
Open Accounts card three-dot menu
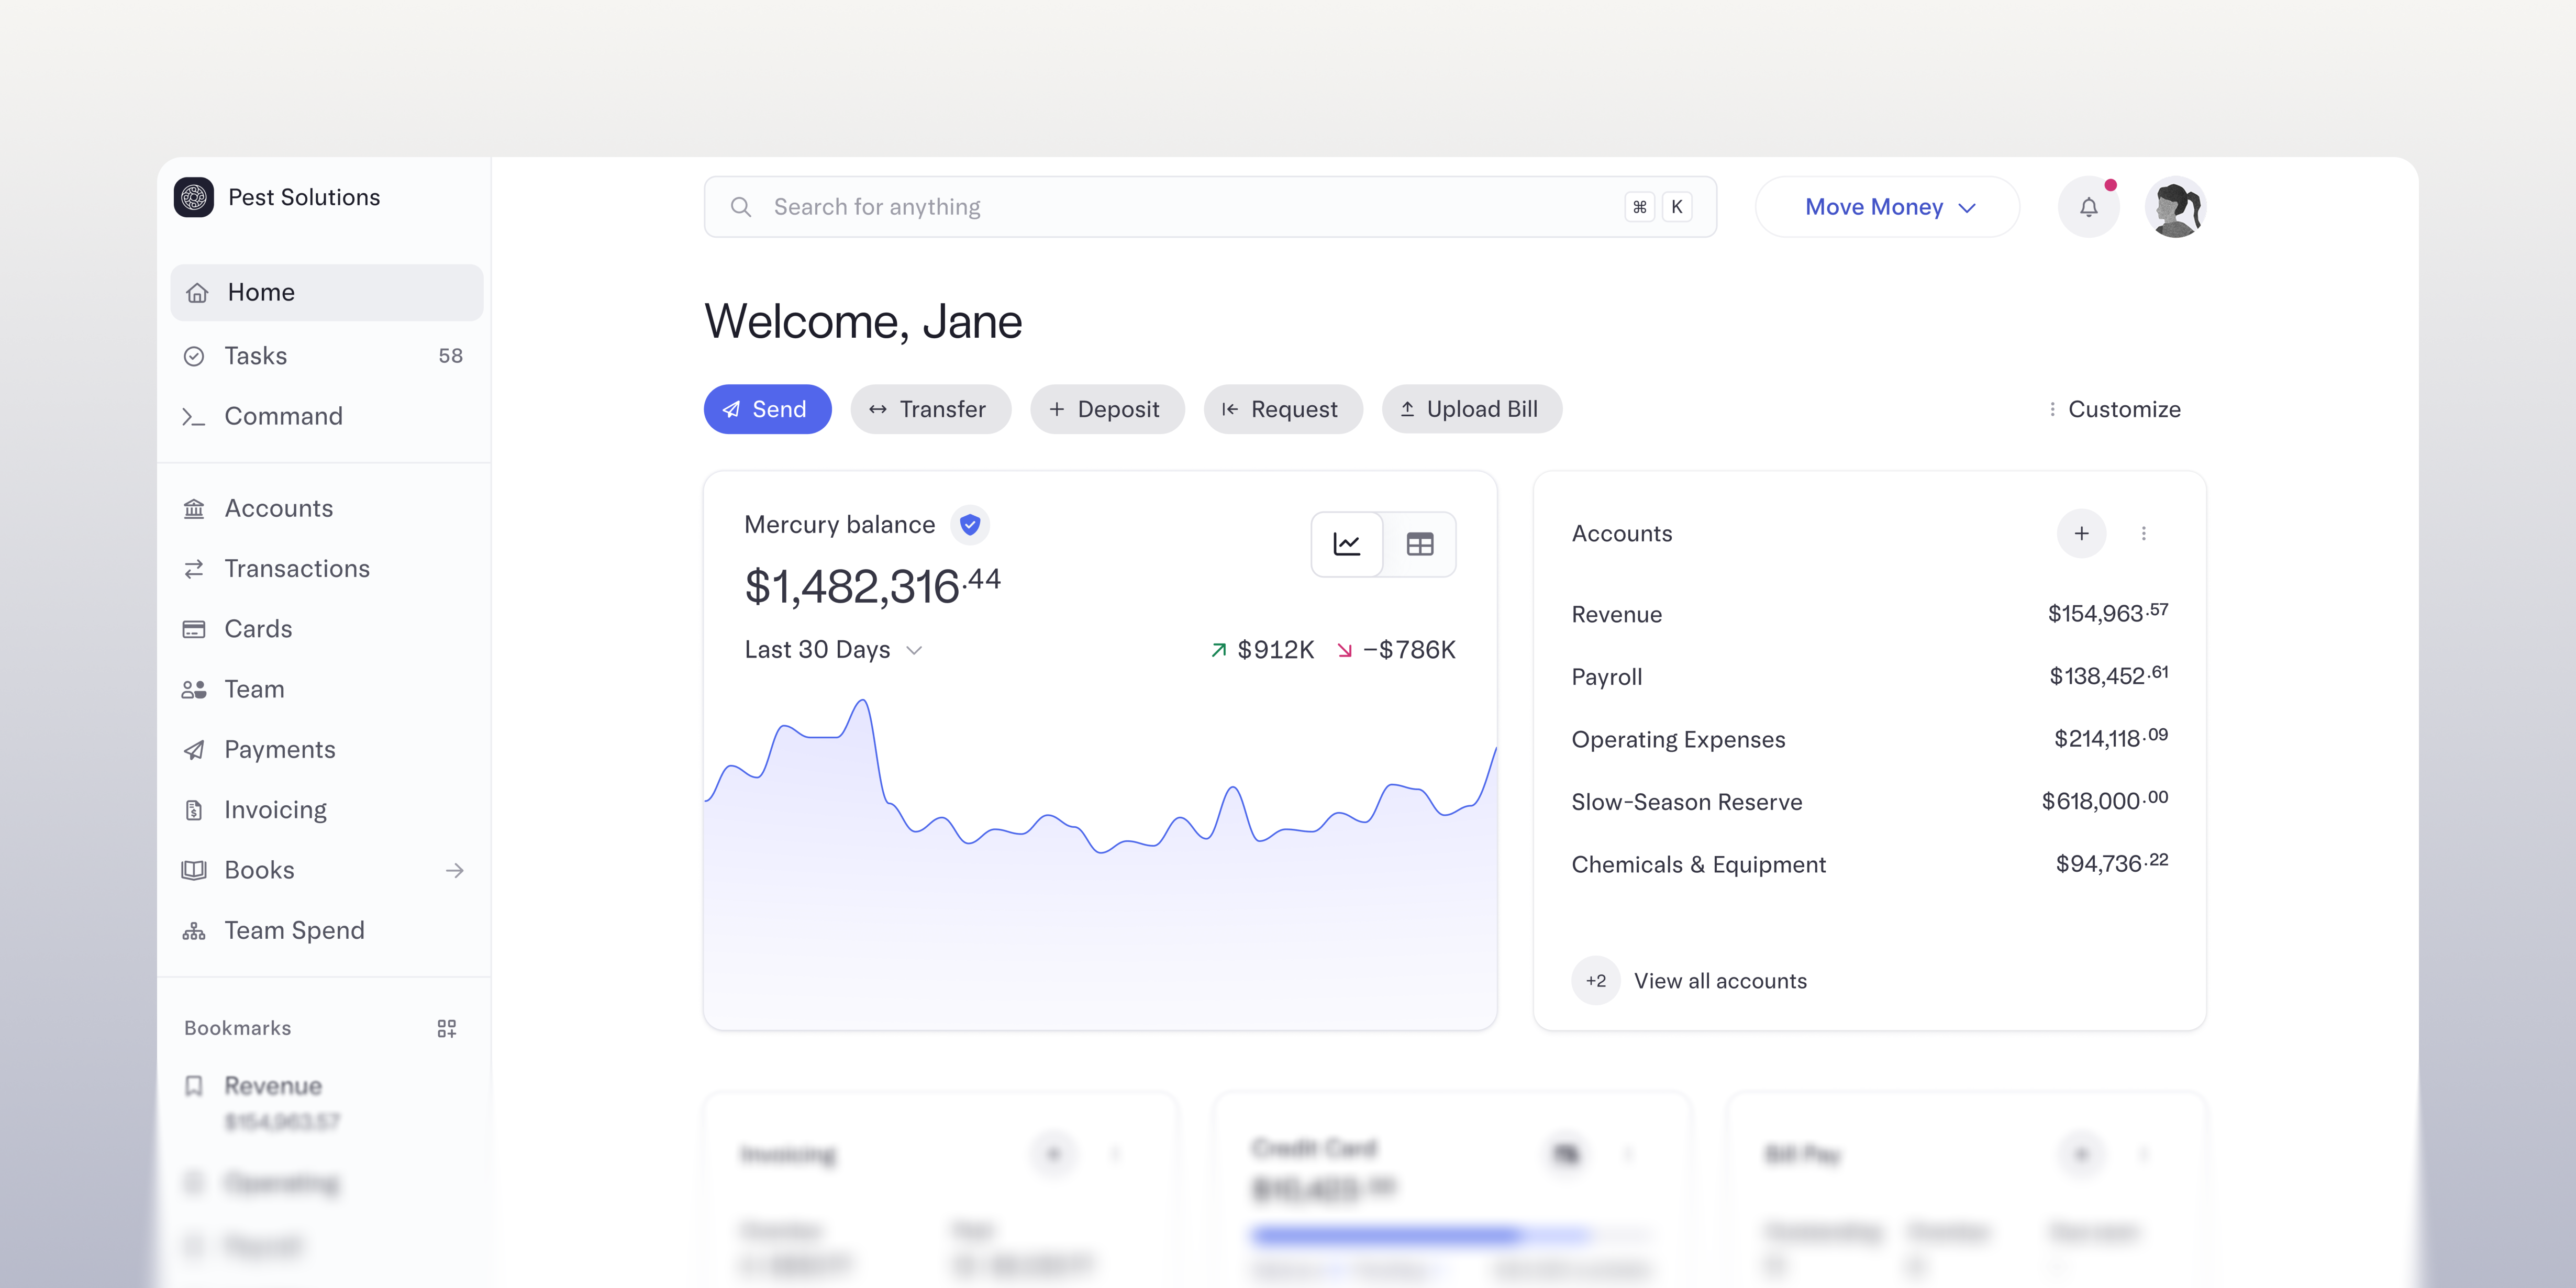[2143, 533]
